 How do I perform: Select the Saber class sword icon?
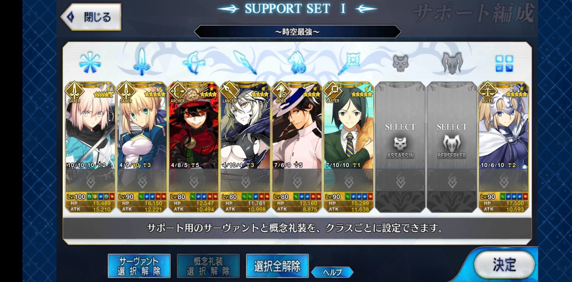pyautogui.click(x=142, y=62)
